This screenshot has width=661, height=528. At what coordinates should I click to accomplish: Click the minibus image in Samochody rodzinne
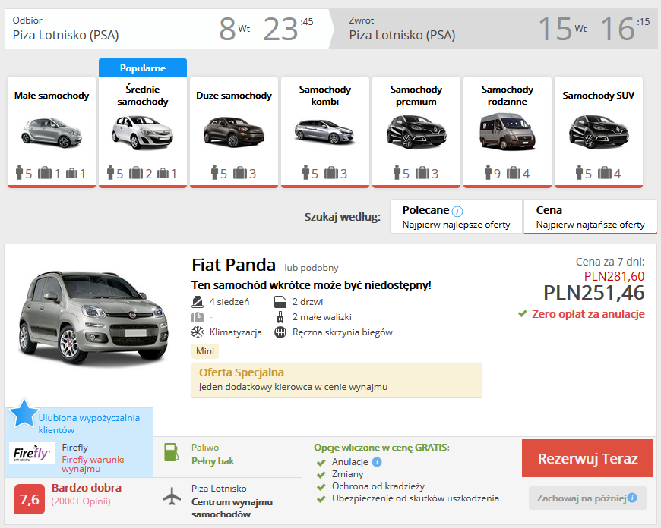(x=507, y=132)
